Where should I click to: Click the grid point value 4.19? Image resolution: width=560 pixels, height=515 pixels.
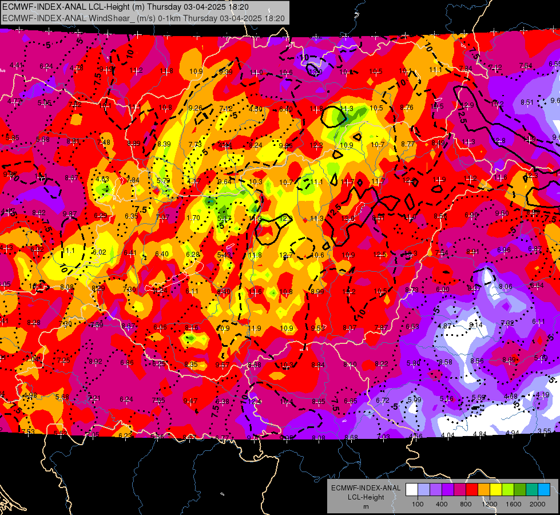pyautogui.click(x=542, y=395)
